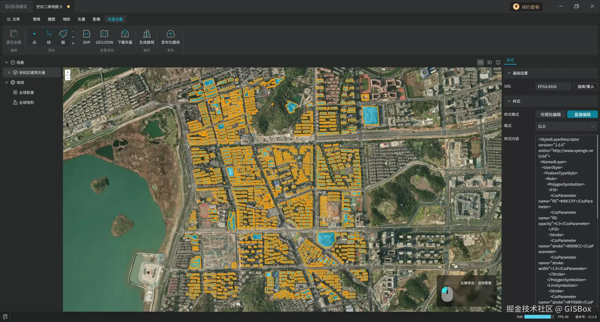Open the 矢量 ribbon tab
The image size is (600, 322).
[82, 19]
